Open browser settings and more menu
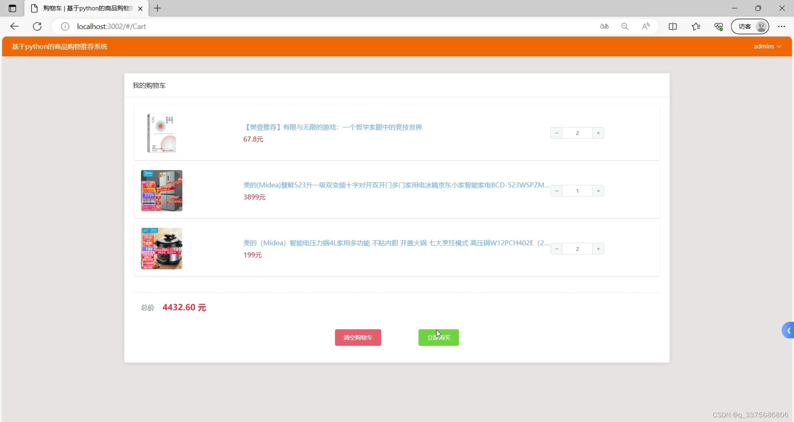The width and height of the screenshot is (794, 422). click(781, 26)
